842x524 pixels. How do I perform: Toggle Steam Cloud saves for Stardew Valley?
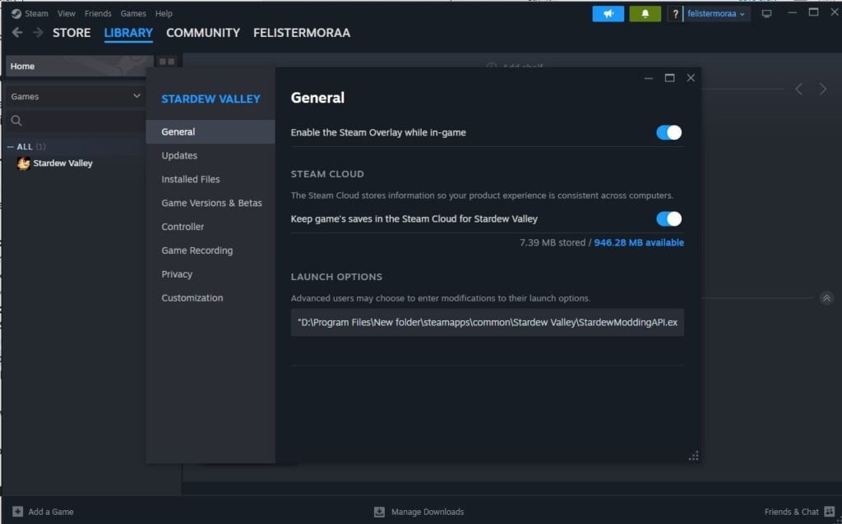tap(669, 218)
